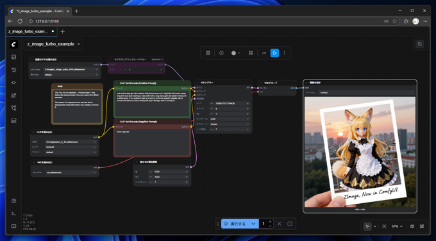Refresh the browser page

click(x=20, y=21)
